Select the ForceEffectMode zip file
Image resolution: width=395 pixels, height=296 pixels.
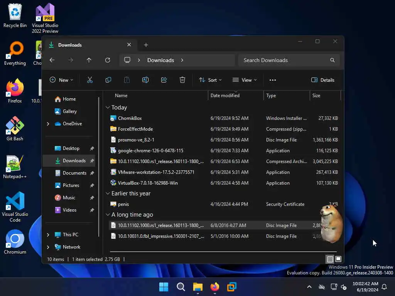[224, 129]
